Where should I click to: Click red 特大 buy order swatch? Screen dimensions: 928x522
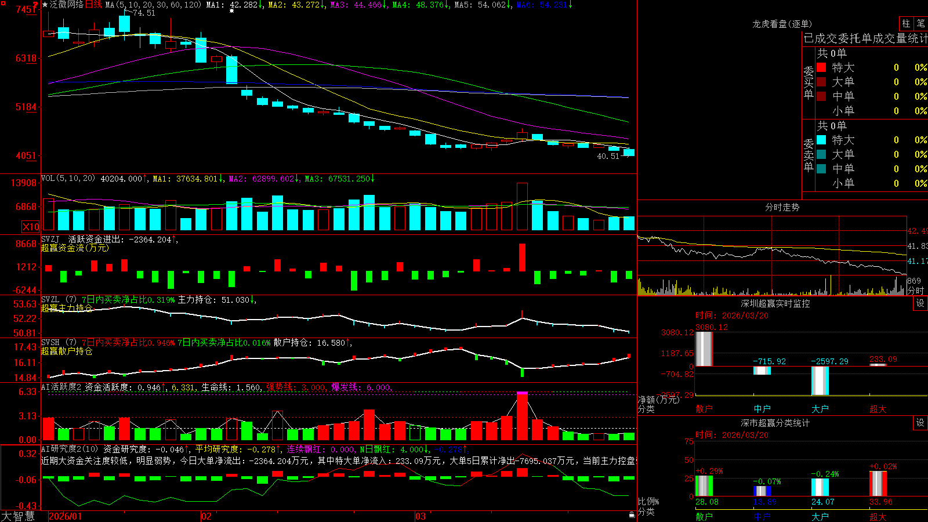click(x=821, y=67)
